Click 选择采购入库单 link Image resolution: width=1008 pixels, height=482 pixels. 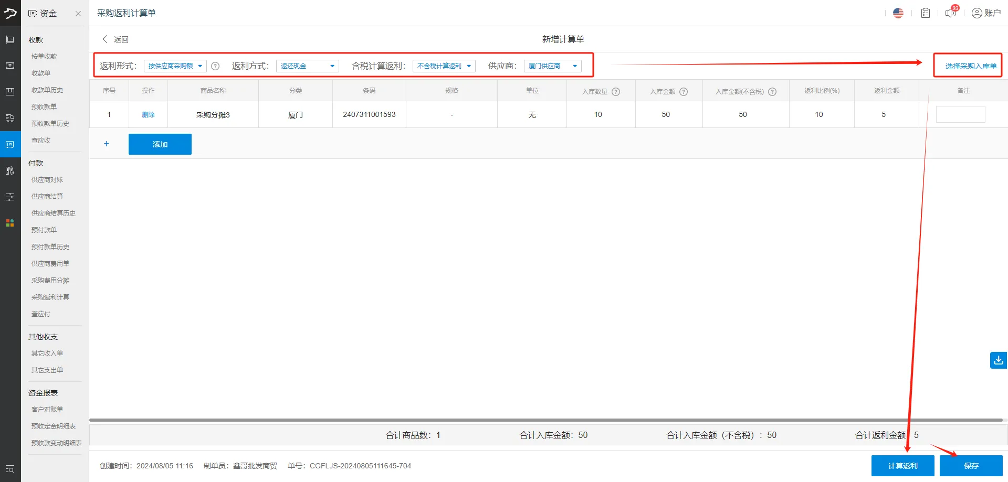coord(968,65)
